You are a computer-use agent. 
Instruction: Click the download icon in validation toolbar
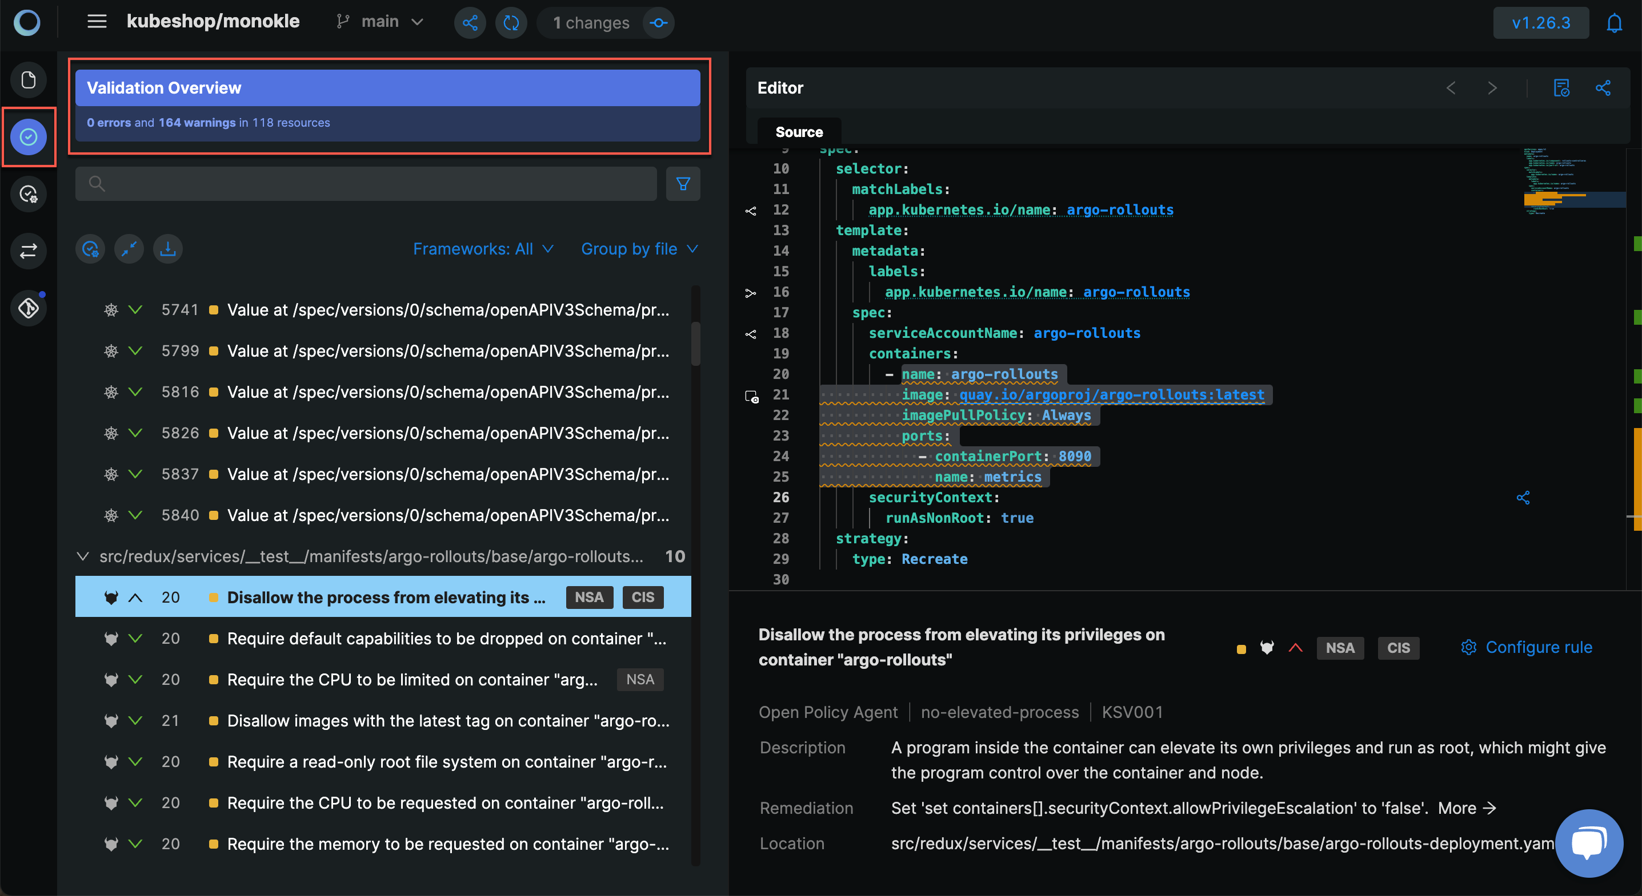pyautogui.click(x=168, y=247)
